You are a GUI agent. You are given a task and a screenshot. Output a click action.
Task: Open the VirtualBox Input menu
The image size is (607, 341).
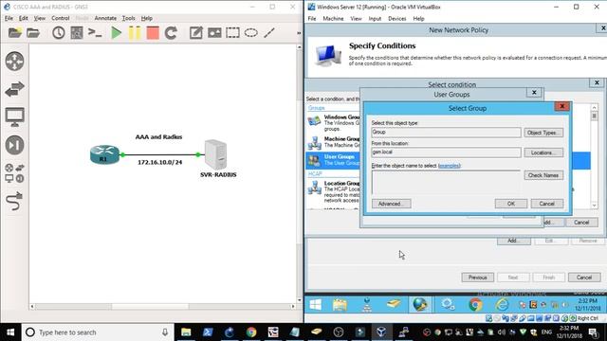[x=375, y=19]
